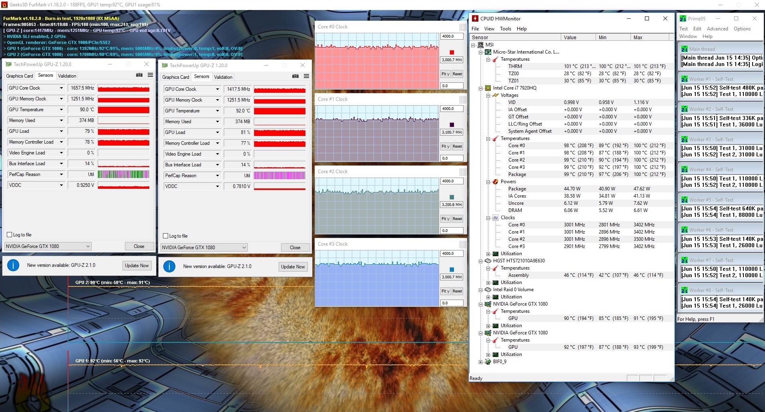Click the Worker #5 Self-Test window icon
Image resolution: width=765 pixels, height=412 pixels.
(685, 200)
